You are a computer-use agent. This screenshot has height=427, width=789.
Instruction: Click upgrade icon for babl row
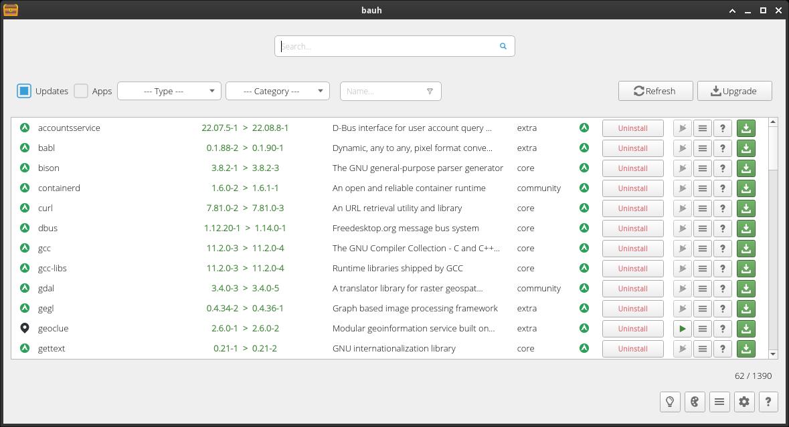pyautogui.click(x=746, y=148)
